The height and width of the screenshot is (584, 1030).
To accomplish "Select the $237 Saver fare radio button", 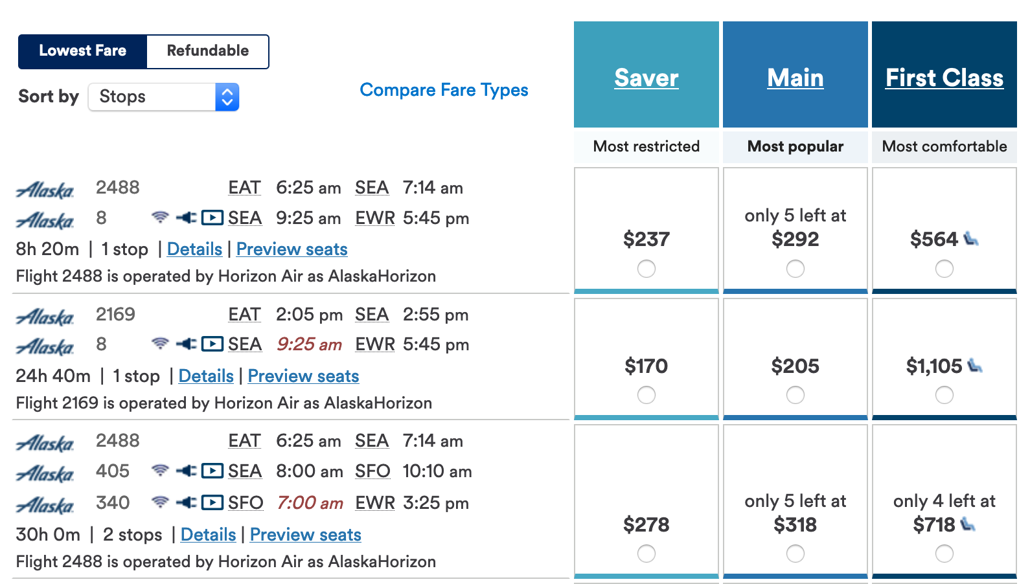I will coord(647,269).
